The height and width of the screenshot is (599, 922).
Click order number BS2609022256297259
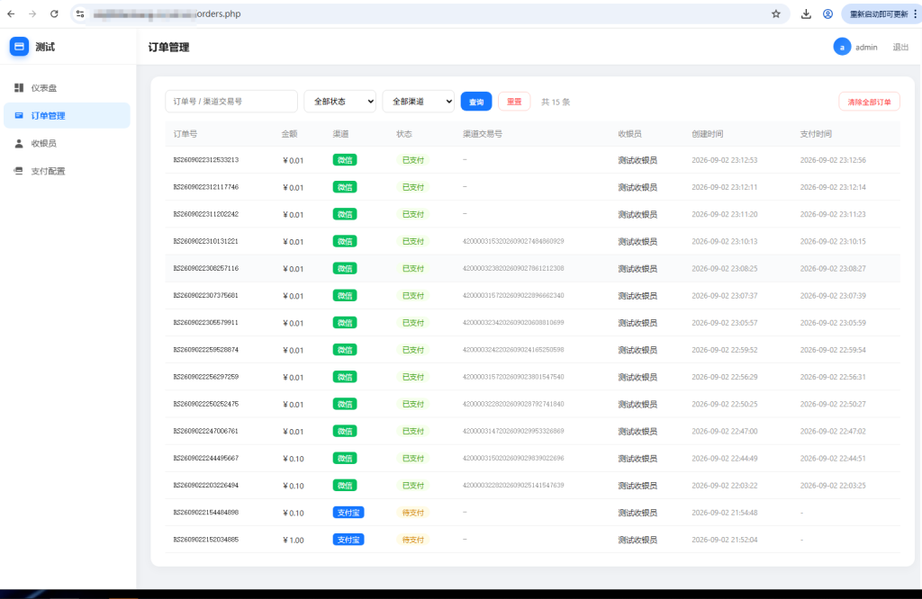[206, 377]
